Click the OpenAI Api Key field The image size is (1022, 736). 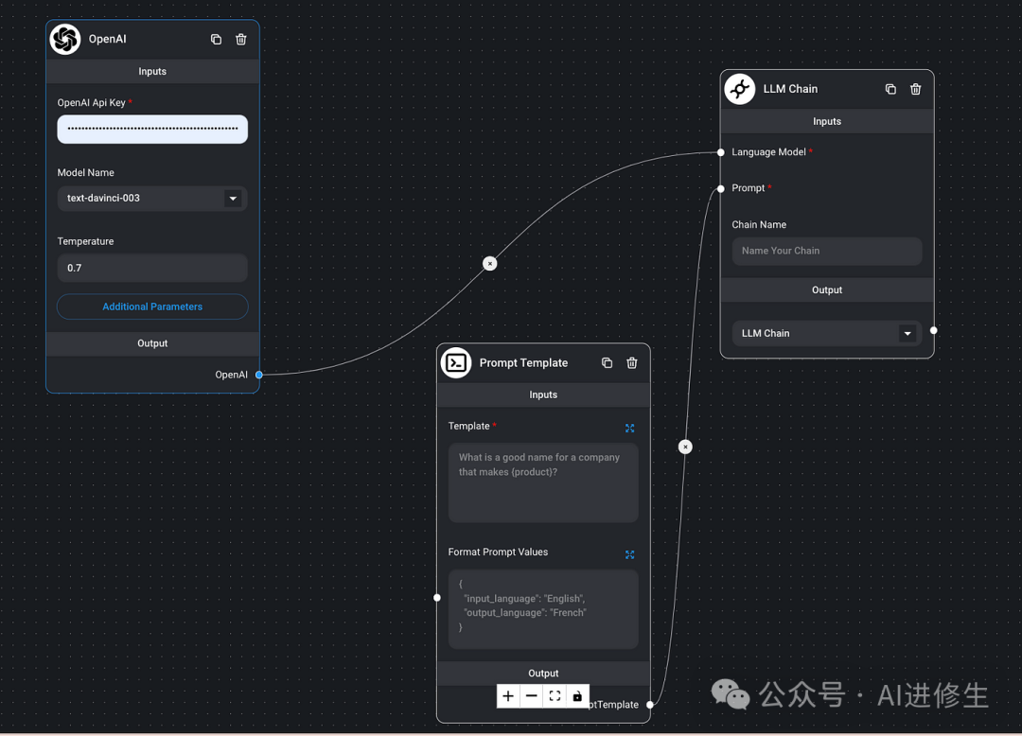pyautogui.click(x=152, y=129)
